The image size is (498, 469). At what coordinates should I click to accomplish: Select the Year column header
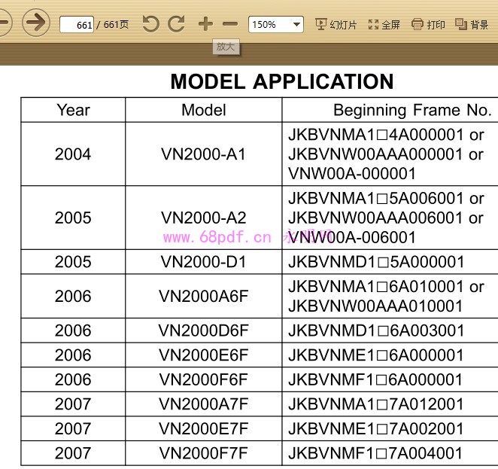point(73,110)
